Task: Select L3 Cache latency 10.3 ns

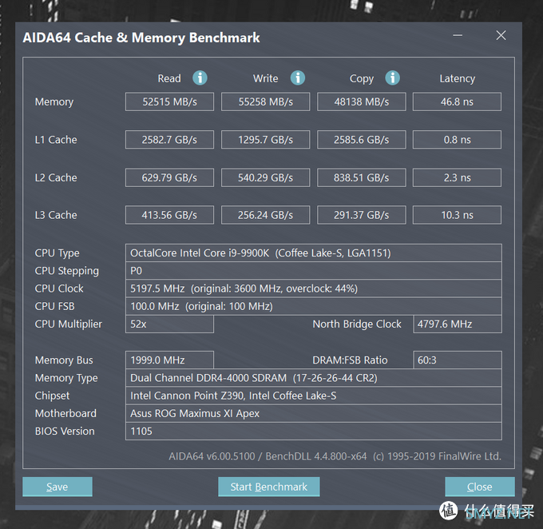Action: 457,215
